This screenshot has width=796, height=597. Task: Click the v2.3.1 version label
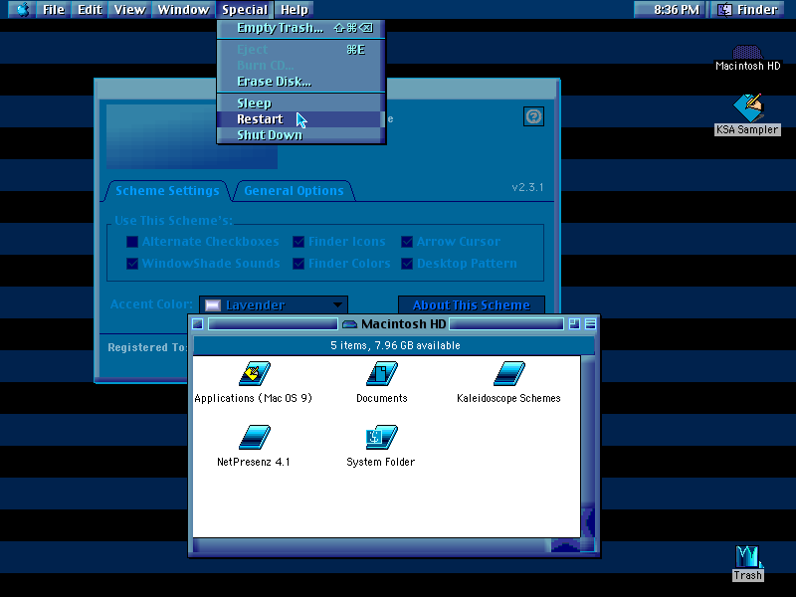point(527,187)
